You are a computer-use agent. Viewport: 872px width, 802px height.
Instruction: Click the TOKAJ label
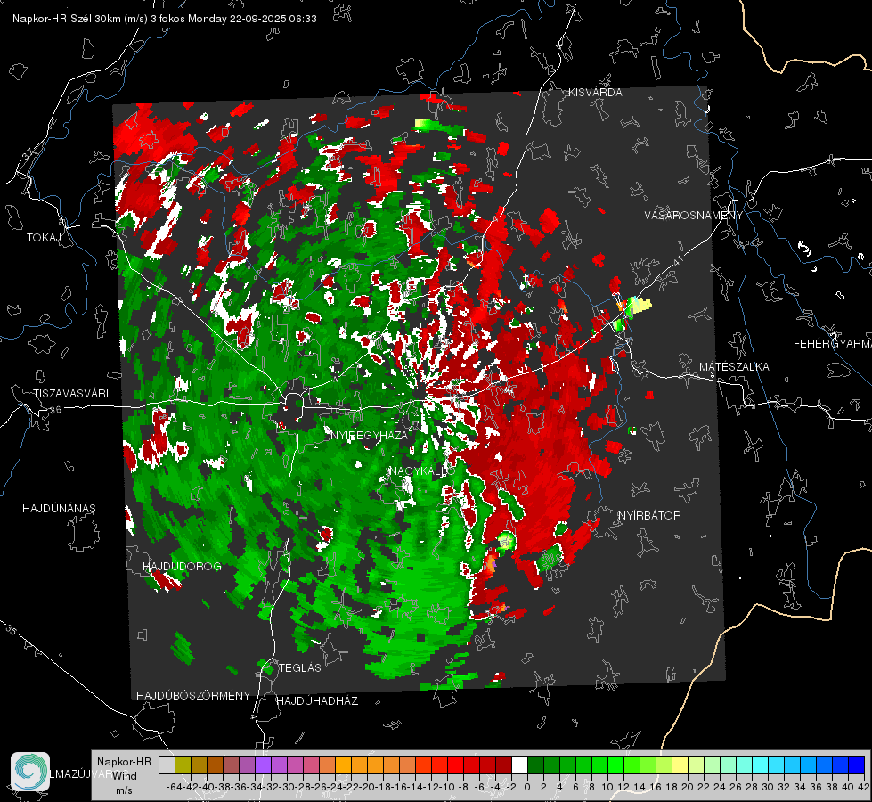pos(44,238)
